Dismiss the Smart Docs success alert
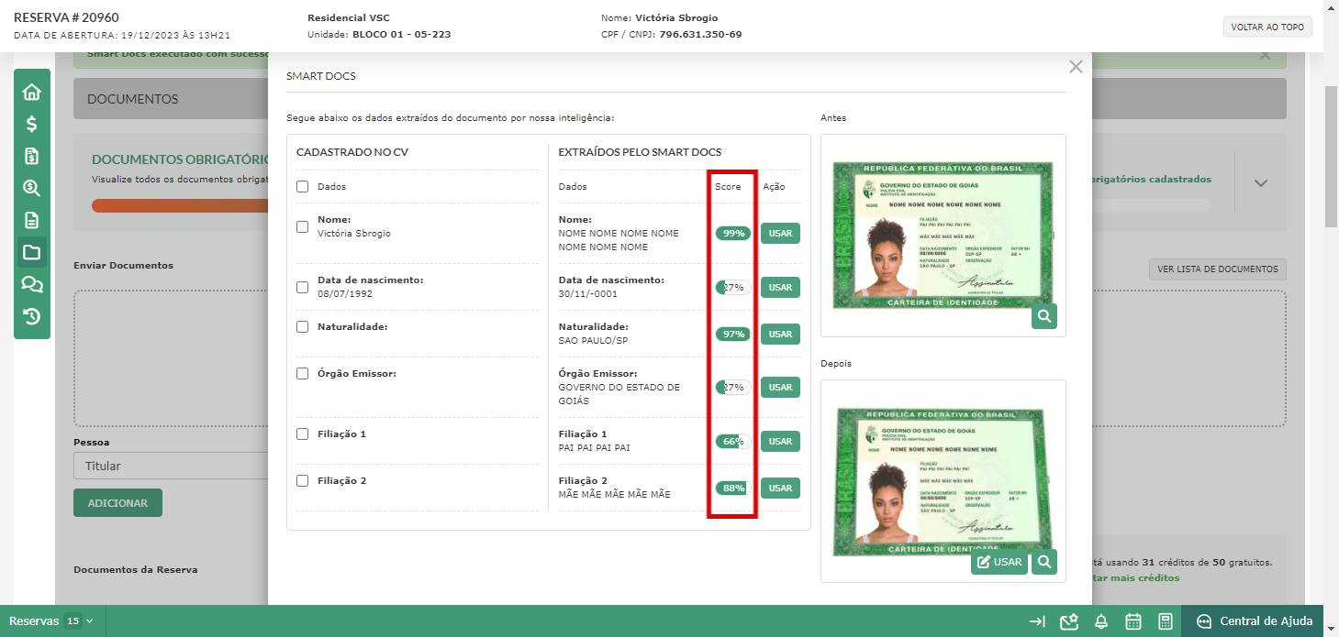 coord(1265,55)
